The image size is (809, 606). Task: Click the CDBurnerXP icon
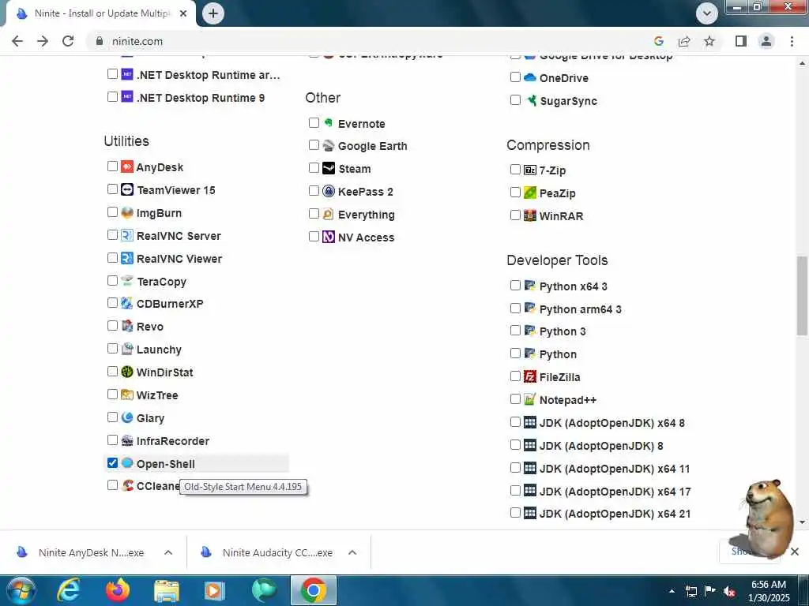click(x=127, y=303)
